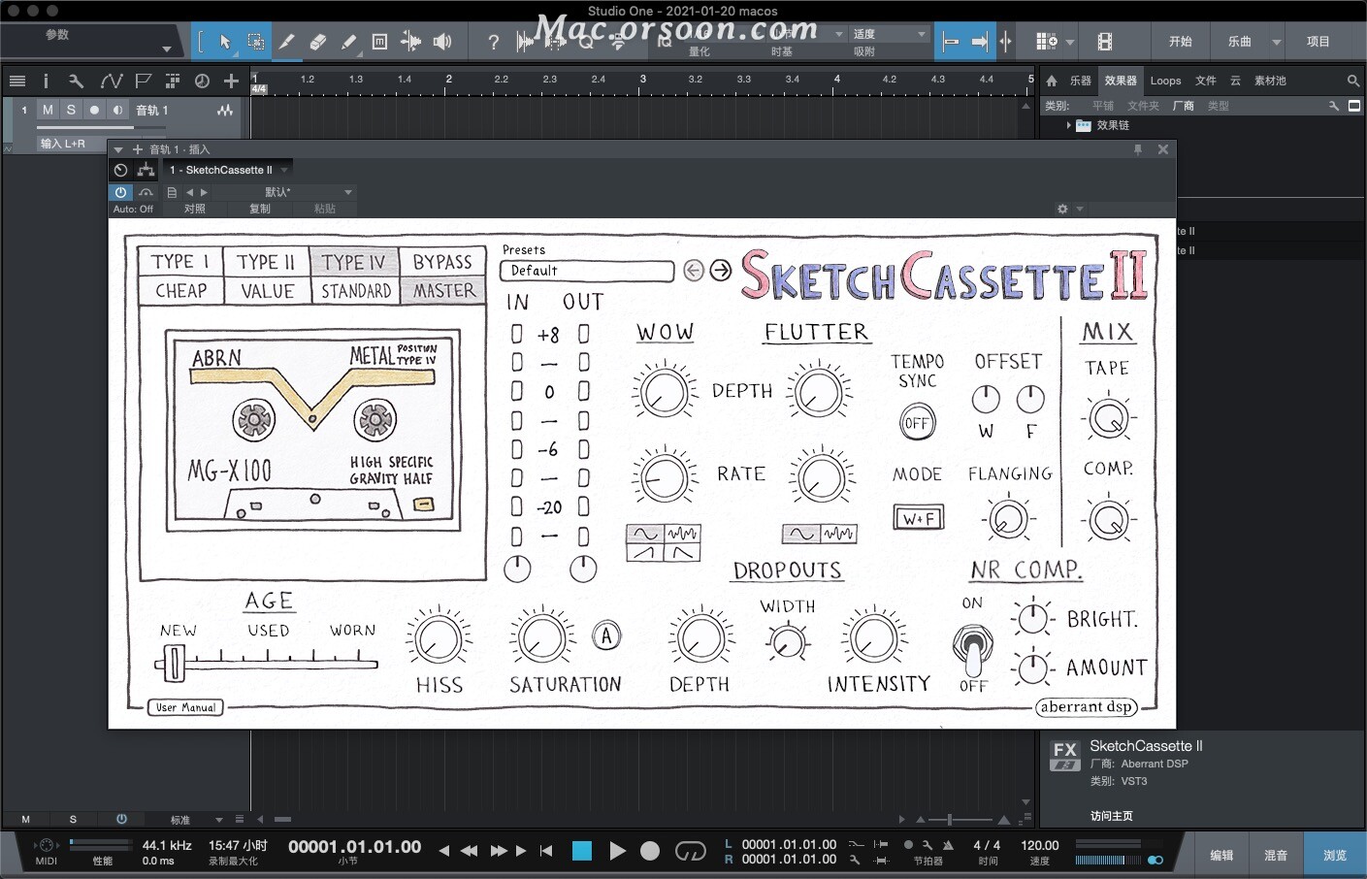Pin the plugin window
The height and width of the screenshot is (879, 1367).
pyautogui.click(x=1138, y=149)
